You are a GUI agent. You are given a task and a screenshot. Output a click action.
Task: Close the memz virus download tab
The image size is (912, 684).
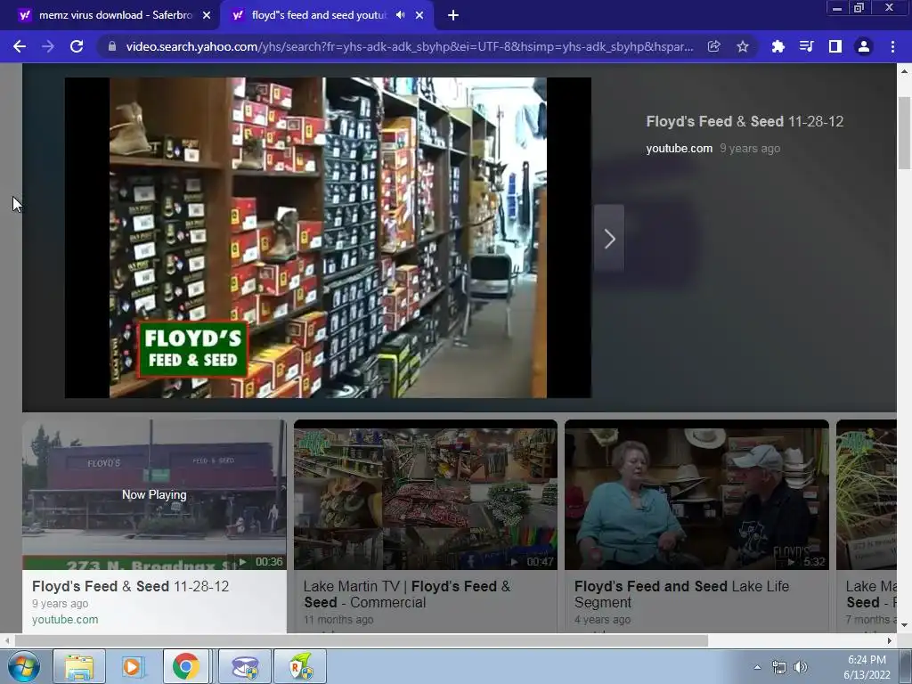pyautogui.click(x=207, y=16)
